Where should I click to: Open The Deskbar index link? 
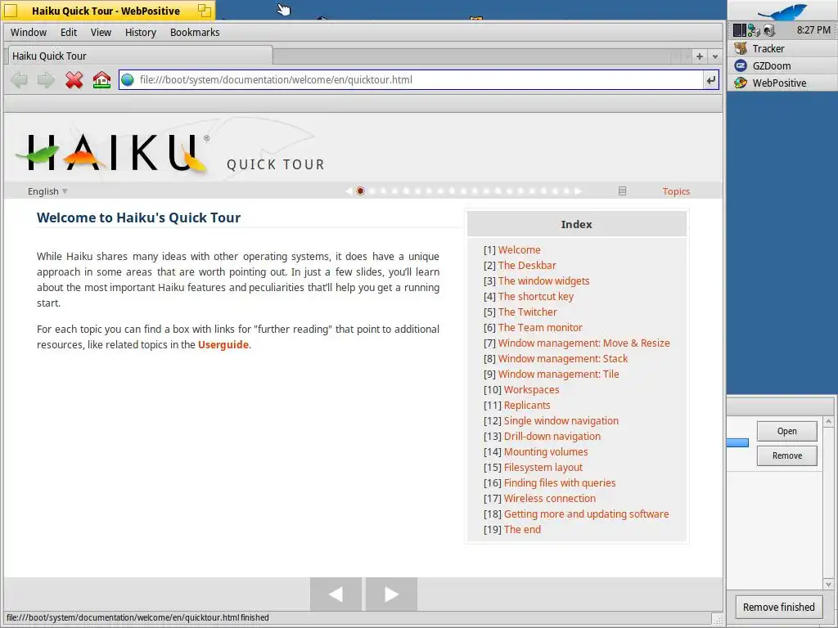pos(527,266)
